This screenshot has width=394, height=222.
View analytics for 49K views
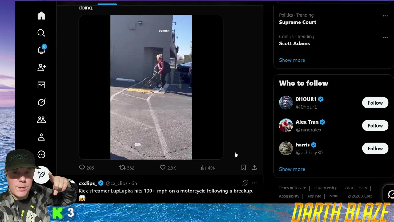pos(208,167)
